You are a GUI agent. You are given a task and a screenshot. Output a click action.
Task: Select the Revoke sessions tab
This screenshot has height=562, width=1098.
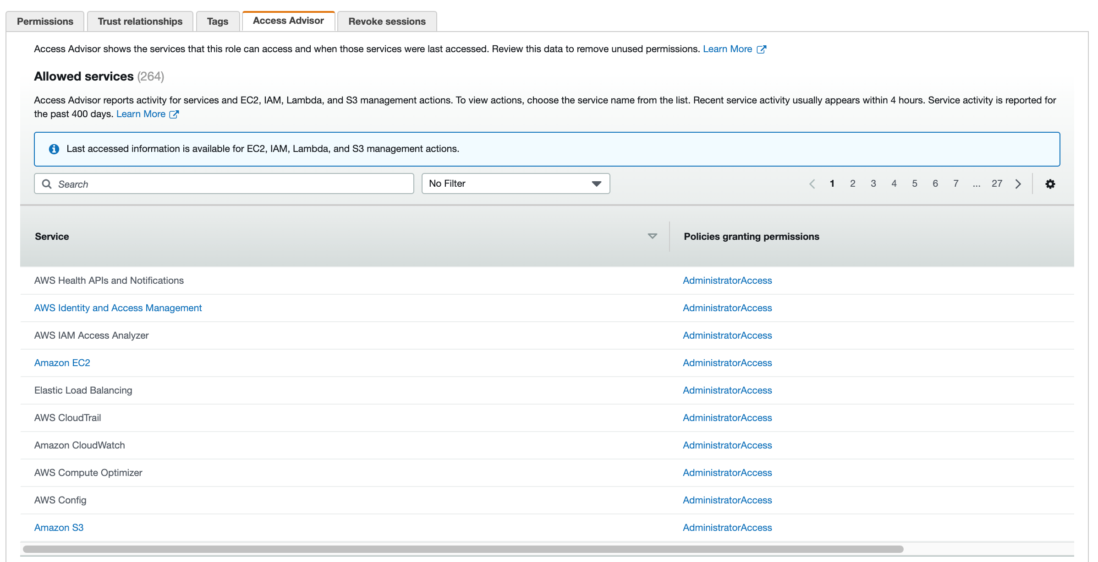[387, 21]
